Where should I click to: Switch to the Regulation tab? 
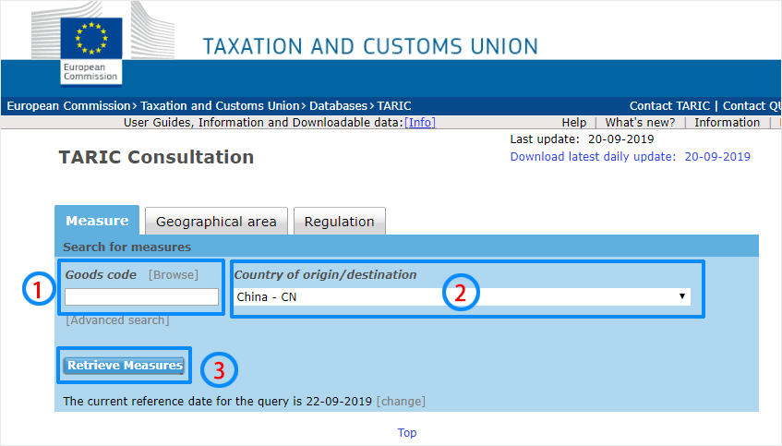[x=339, y=222]
